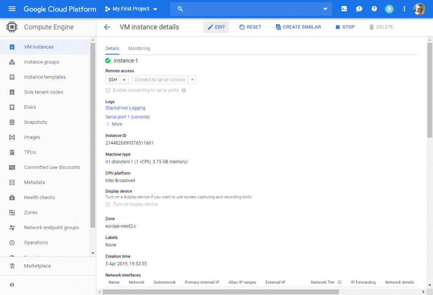The height and width of the screenshot is (295, 433).
Task: Click the Marketplace cart icon
Action: pyautogui.click(x=12, y=266)
